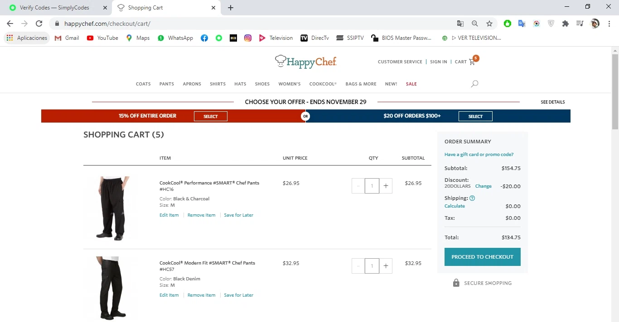Open the SALE menu item

pyautogui.click(x=411, y=84)
